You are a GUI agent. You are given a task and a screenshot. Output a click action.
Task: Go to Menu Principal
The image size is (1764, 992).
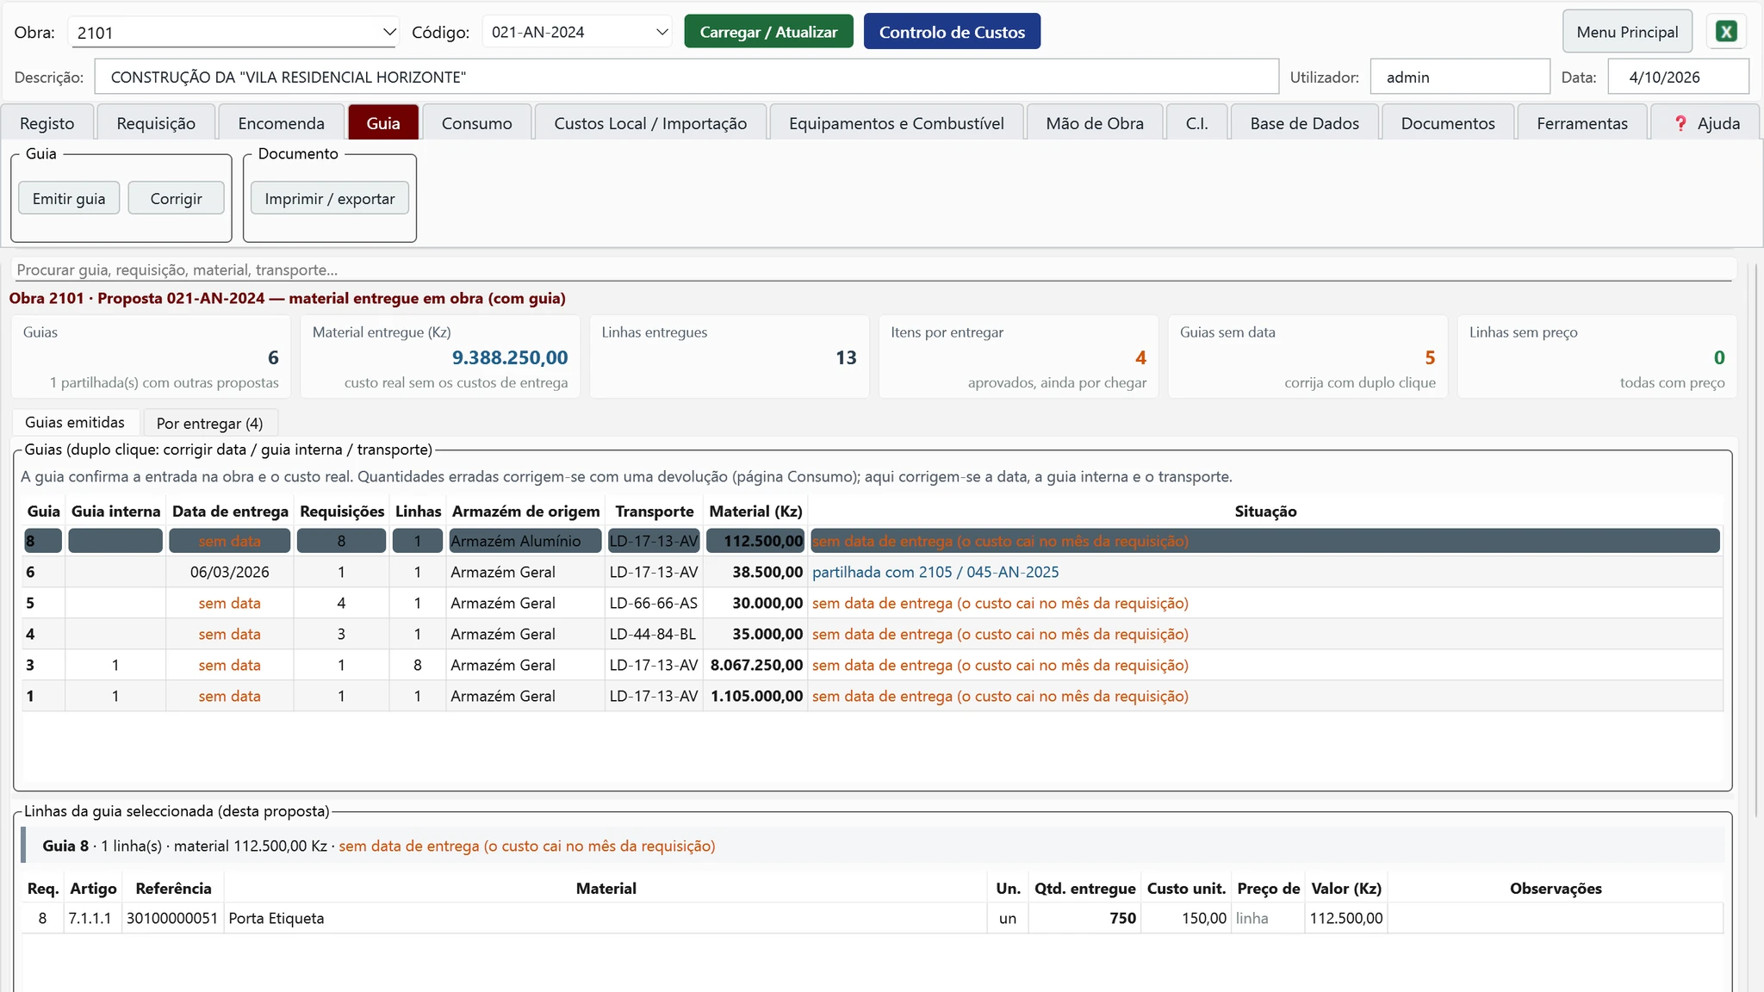coord(1627,32)
